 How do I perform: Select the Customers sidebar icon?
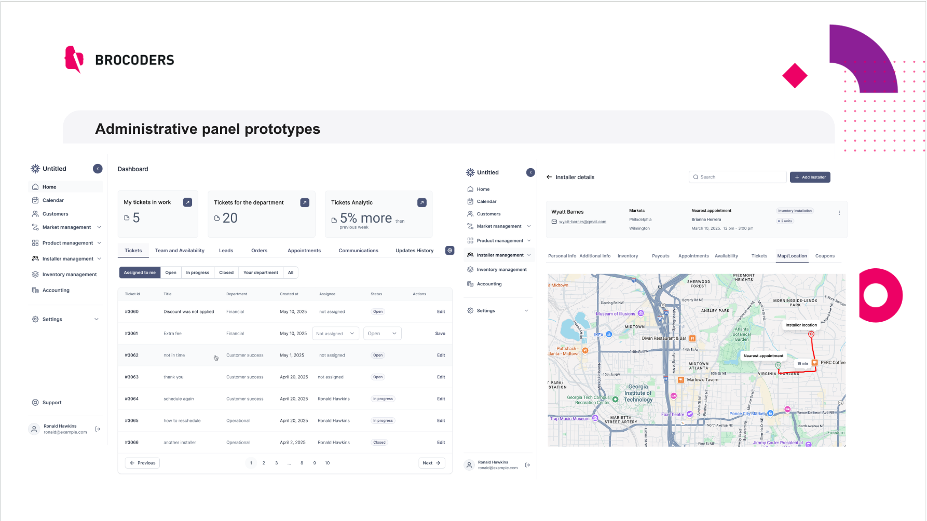(x=35, y=213)
